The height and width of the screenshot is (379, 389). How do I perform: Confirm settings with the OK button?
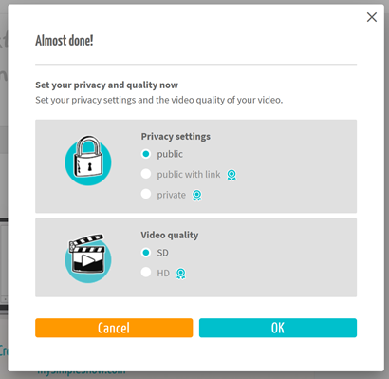pos(278,328)
